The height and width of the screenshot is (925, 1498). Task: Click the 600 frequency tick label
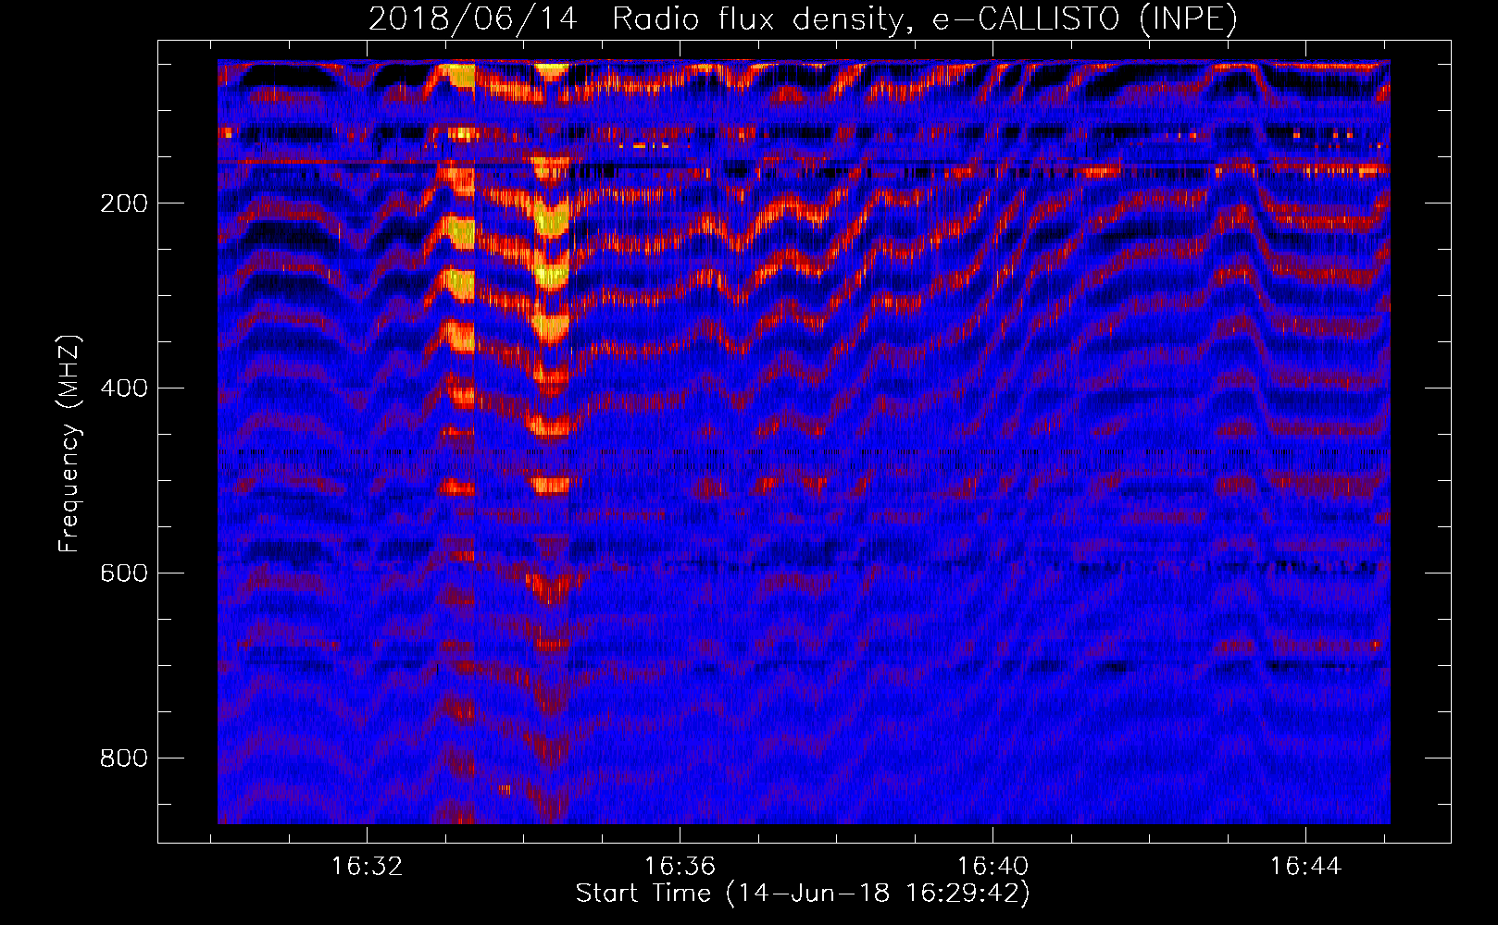(124, 573)
